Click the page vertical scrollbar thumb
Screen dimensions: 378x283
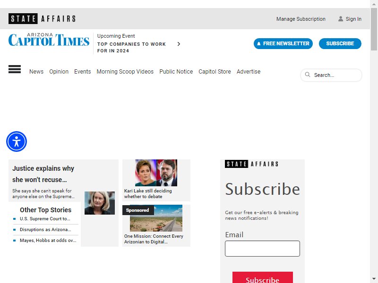(374, 29)
